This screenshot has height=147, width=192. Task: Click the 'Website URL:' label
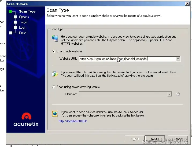coord(68,59)
